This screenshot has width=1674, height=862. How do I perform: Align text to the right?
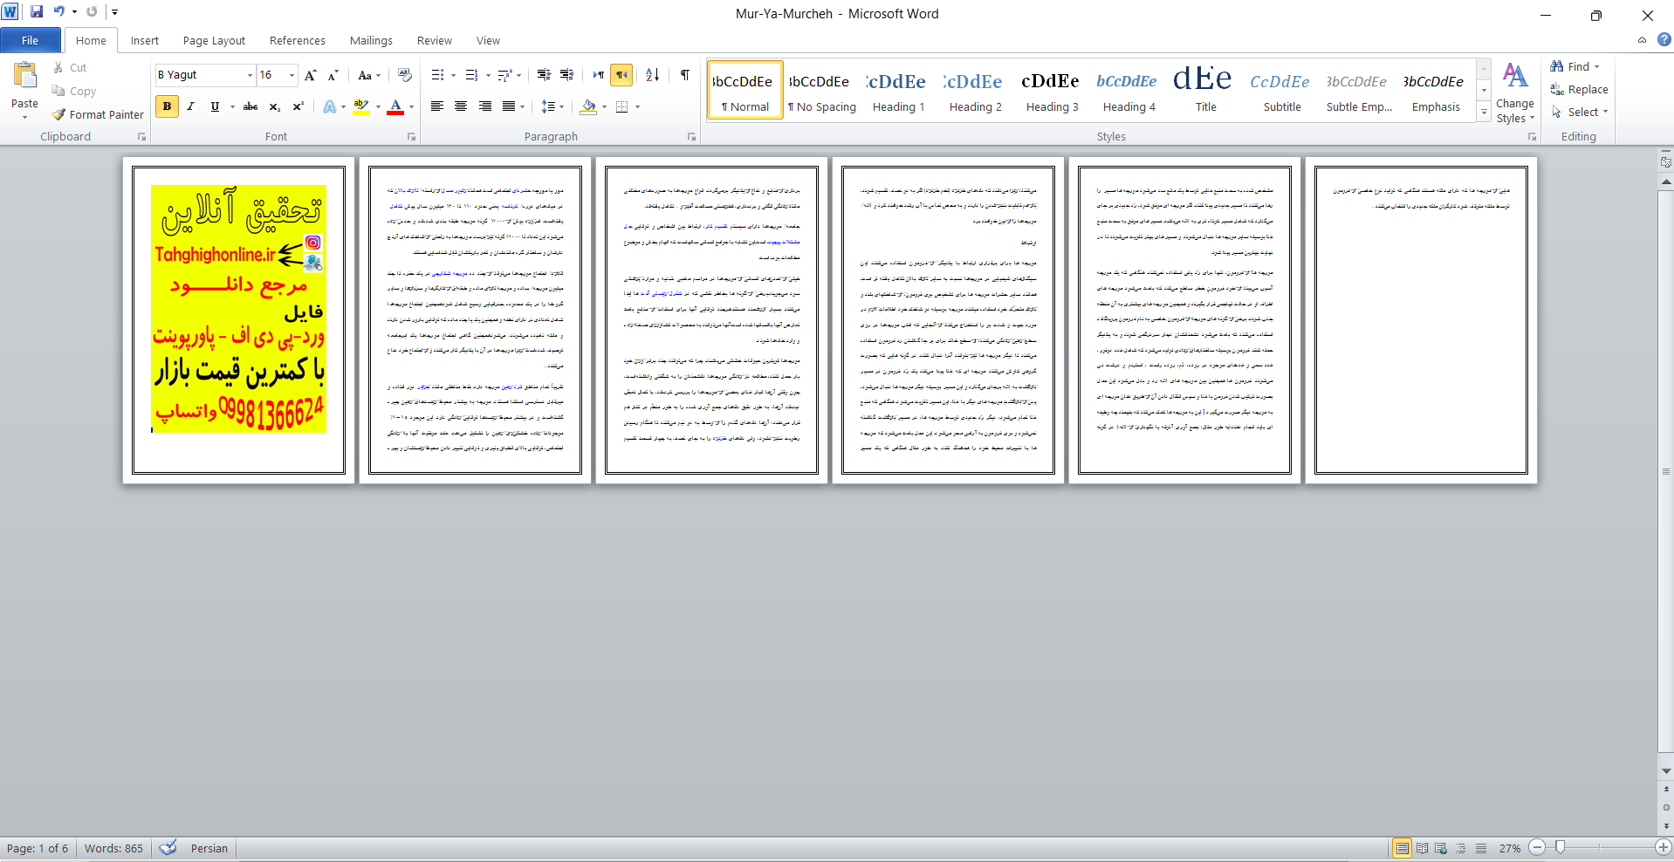click(484, 106)
